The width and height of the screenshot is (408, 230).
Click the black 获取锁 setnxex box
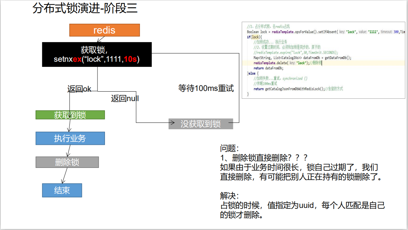97,54
